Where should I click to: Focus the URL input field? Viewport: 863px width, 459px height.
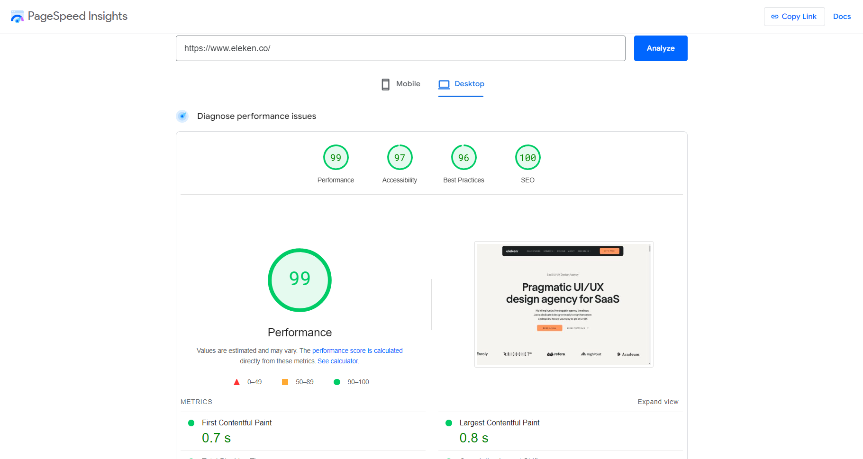(x=400, y=48)
